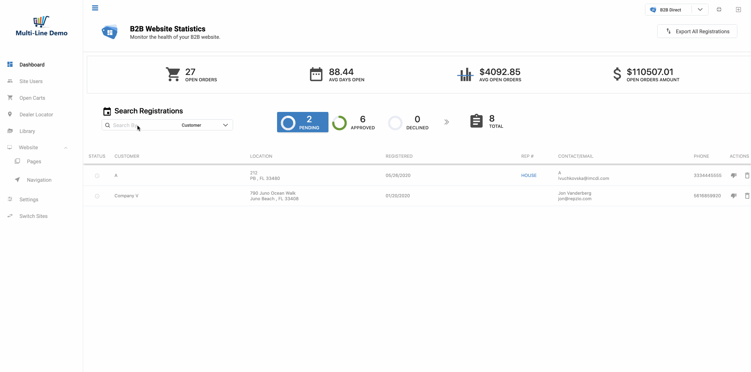
Task: Collapse the Website menu chevron
Action: tap(66, 148)
